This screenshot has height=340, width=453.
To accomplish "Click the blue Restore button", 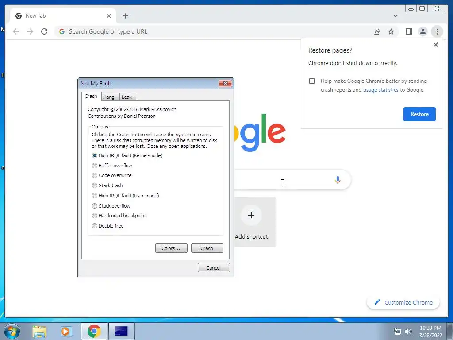I will click(x=419, y=114).
